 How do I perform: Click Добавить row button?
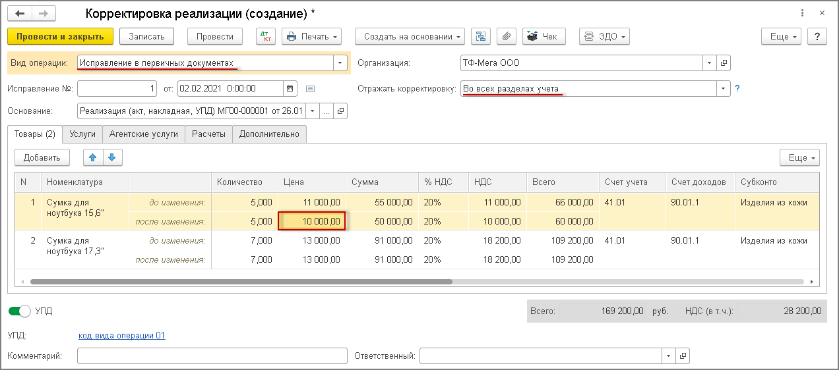(42, 157)
